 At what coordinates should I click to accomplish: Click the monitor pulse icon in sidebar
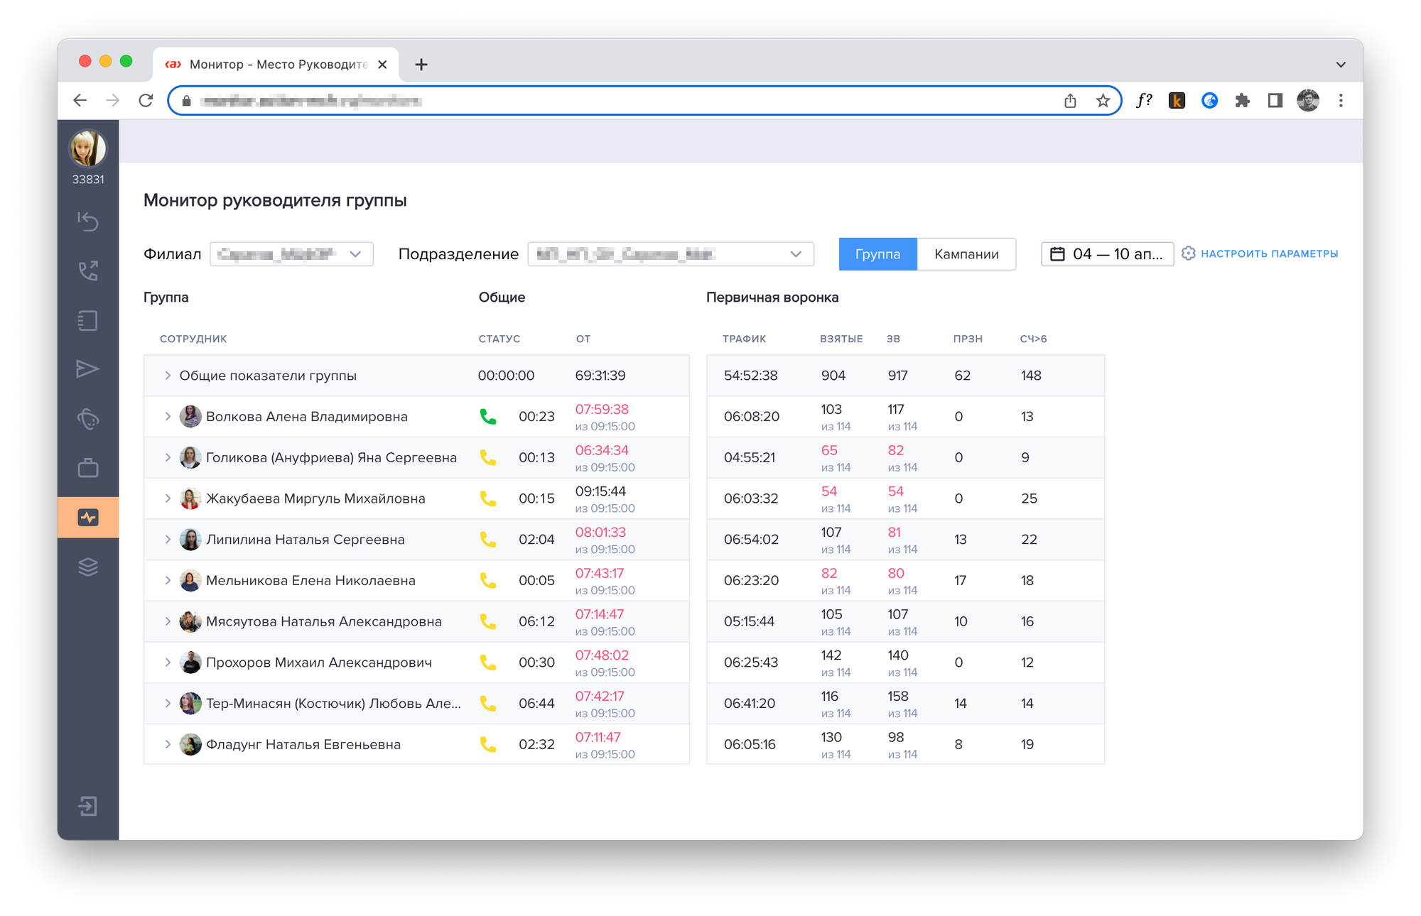pyautogui.click(x=88, y=518)
